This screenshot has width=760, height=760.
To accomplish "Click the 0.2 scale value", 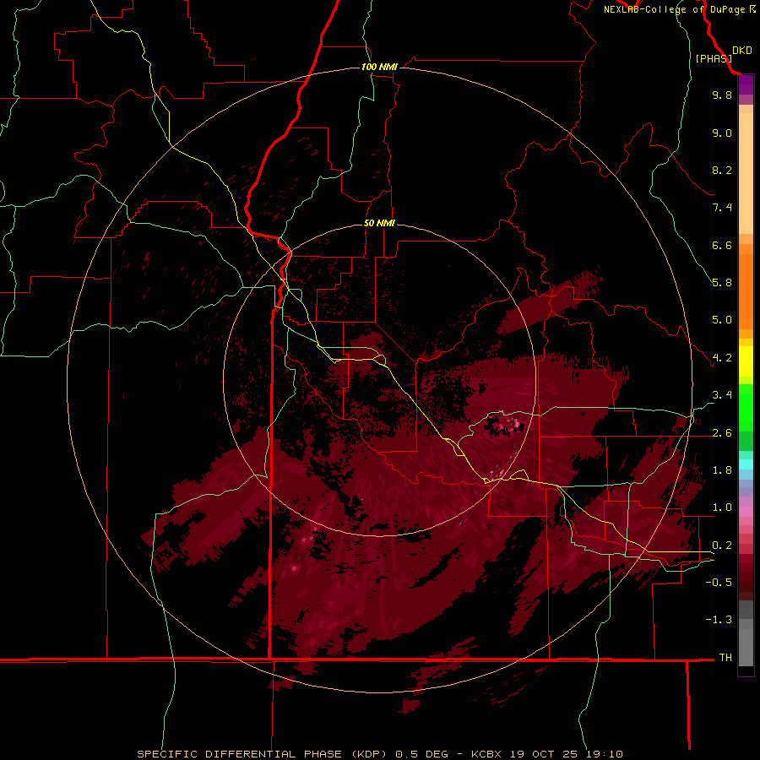I will coord(722,546).
